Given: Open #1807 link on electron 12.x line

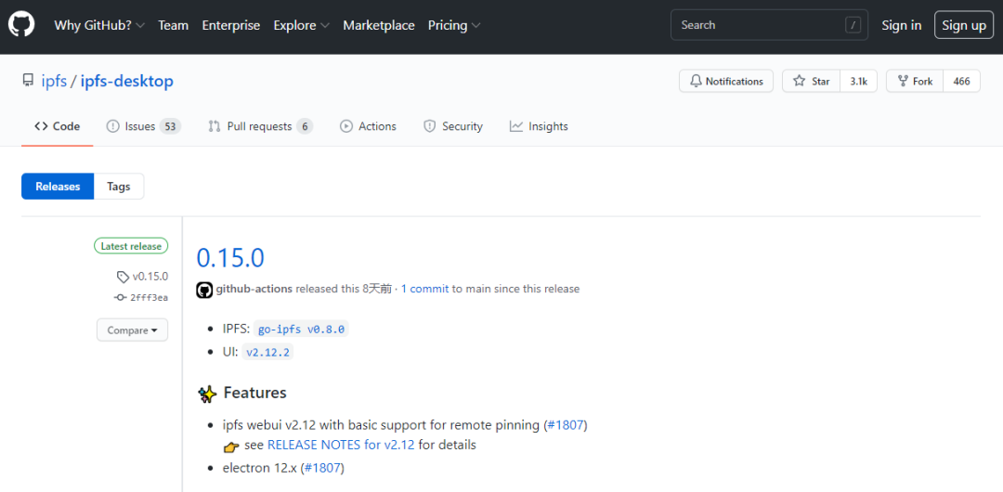Looking at the screenshot, I should (x=322, y=468).
